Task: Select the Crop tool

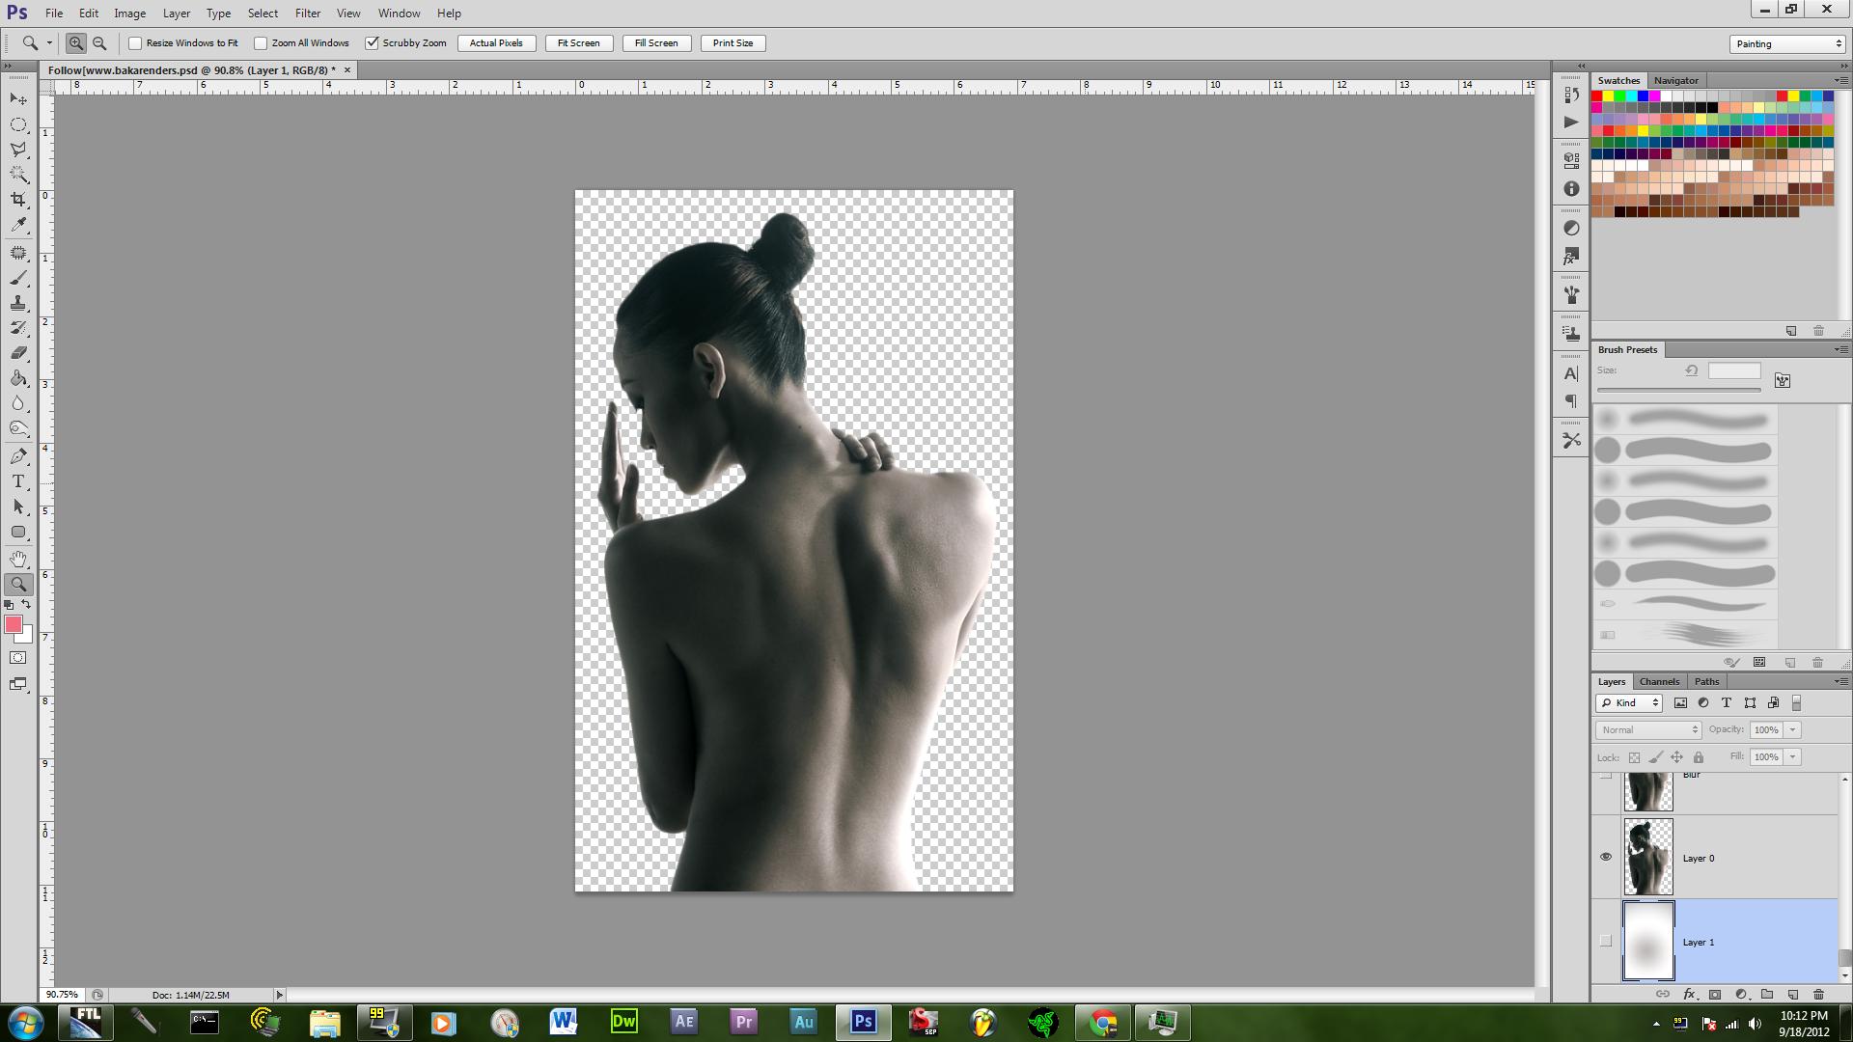Action: 18,200
